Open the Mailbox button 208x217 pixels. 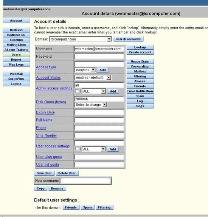click(140, 71)
